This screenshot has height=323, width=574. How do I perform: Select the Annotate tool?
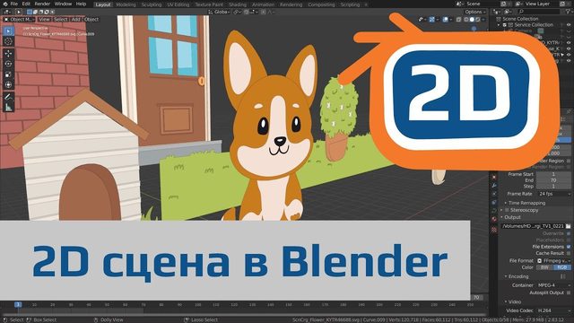click(8, 97)
